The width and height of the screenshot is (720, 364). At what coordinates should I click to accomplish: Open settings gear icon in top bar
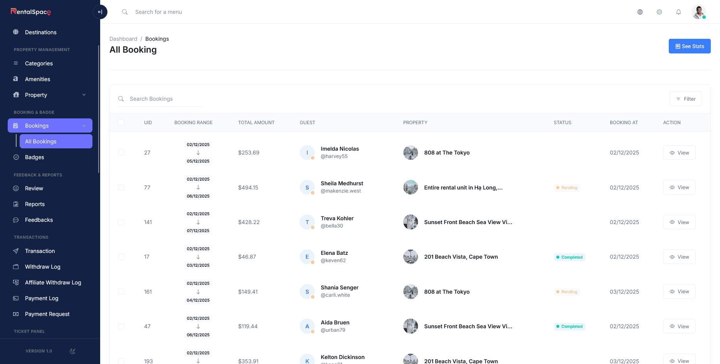coord(659,12)
